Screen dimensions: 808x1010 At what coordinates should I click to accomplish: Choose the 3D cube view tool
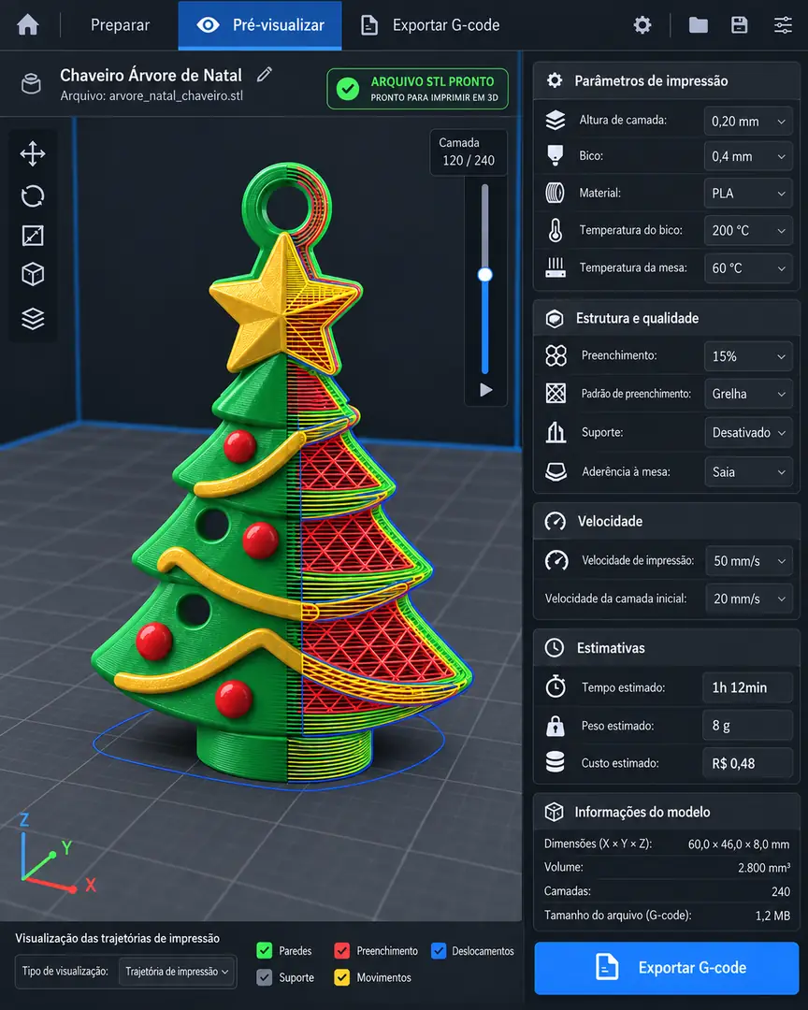pyautogui.click(x=33, y=275)
